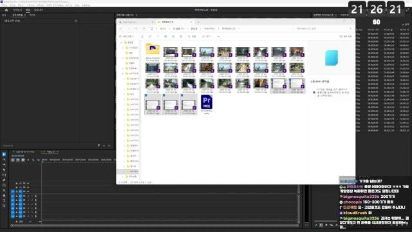Select the first video thumbnail in folder

coord(171,52)
